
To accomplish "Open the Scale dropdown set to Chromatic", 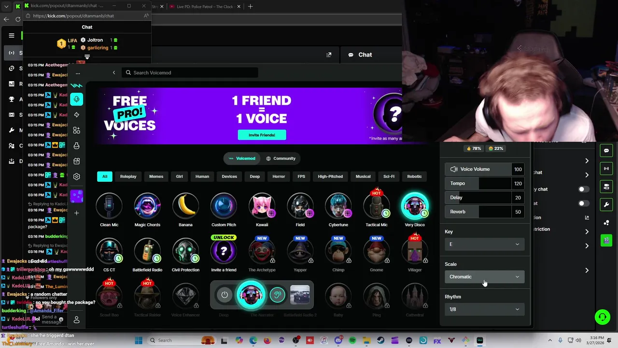I will 484,277.
